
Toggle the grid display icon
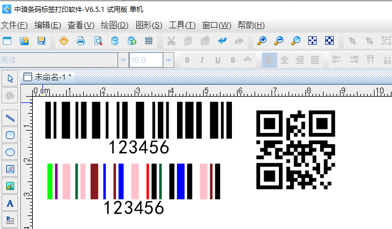(x=149, y=41)
